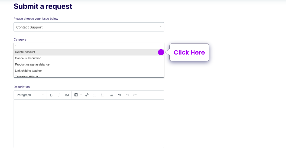Open the Contact Support issue dropdown

click(x=89, y=27)
